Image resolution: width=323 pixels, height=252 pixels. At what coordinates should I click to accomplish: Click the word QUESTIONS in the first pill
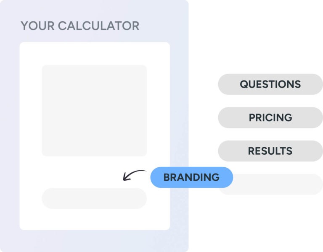click(x=270, y=84)
